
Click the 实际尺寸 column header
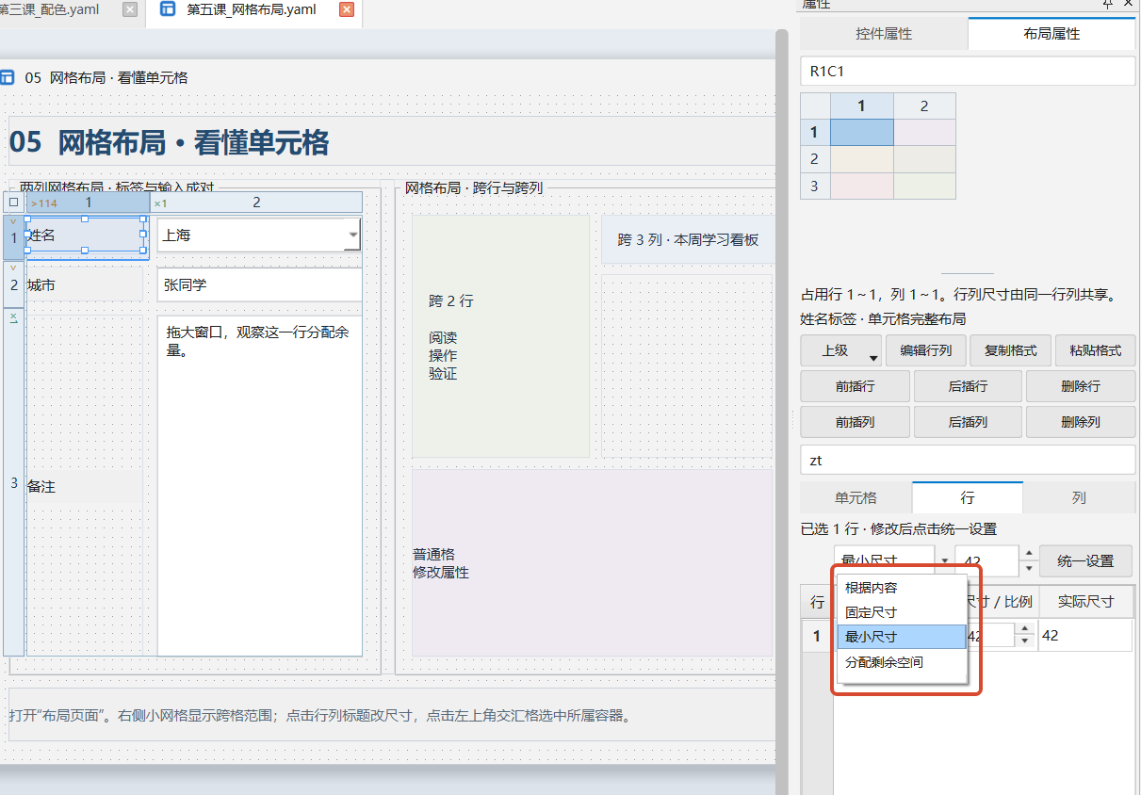point(1085,602)
